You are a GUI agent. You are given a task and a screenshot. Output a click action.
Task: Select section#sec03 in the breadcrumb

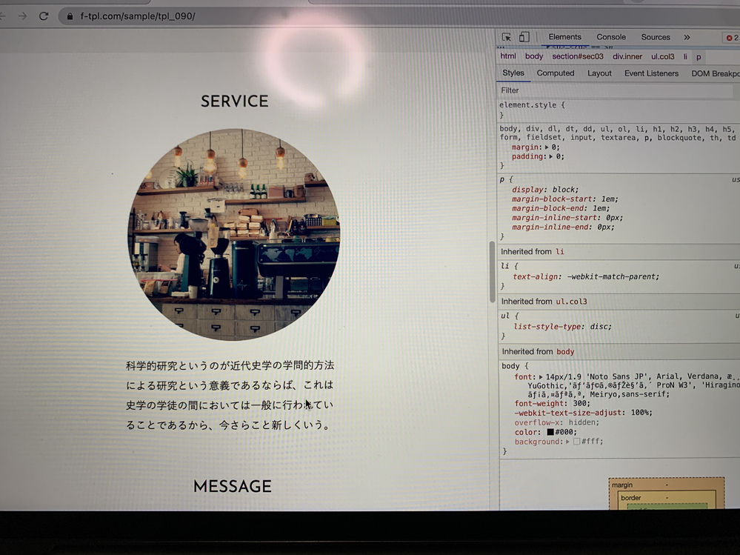578,56
